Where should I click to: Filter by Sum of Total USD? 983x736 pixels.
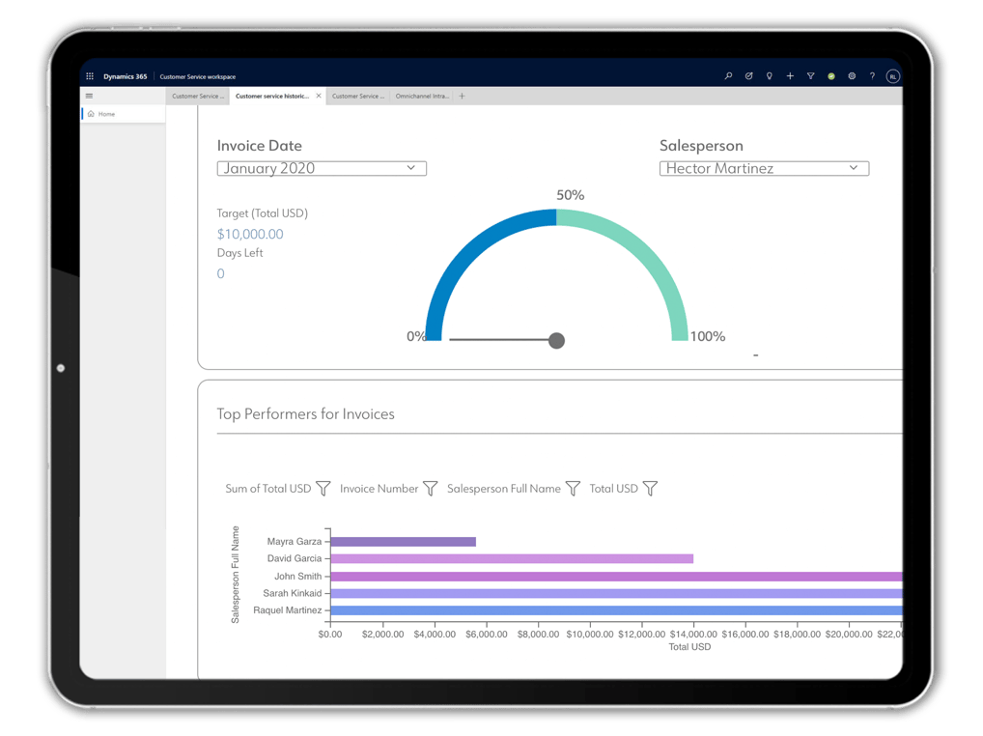[x=323, y=489]
